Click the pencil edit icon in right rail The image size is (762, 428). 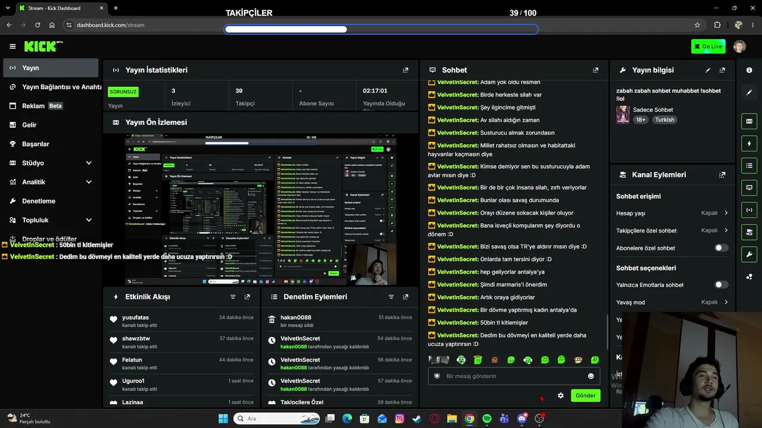(749, 92)
